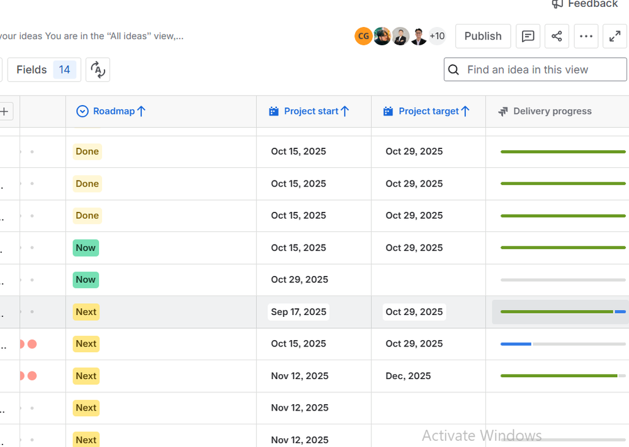Image resolution: width=629 pixels, height=447 pixels.
Task: Click the magnifier icon in the search bar
Action: point(454,69)
